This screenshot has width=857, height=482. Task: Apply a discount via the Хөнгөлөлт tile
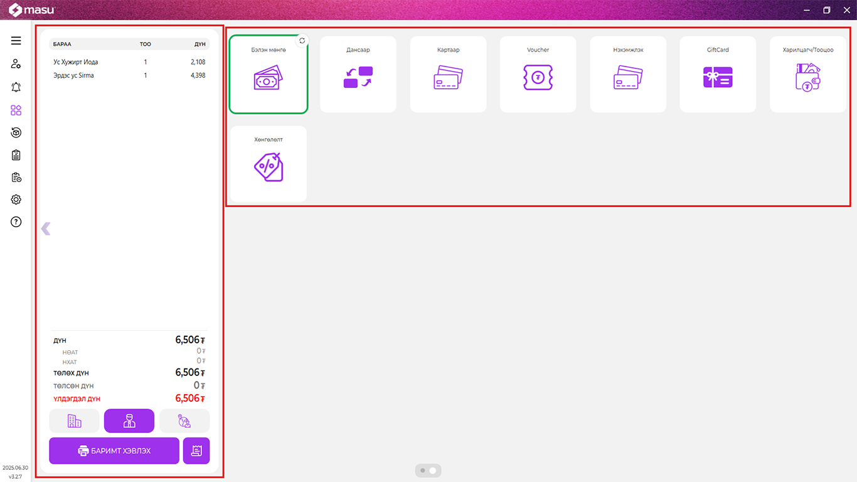click(268, 164)
